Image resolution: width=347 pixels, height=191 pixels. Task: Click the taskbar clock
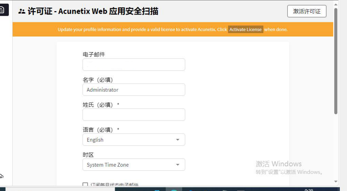point(309,190)
